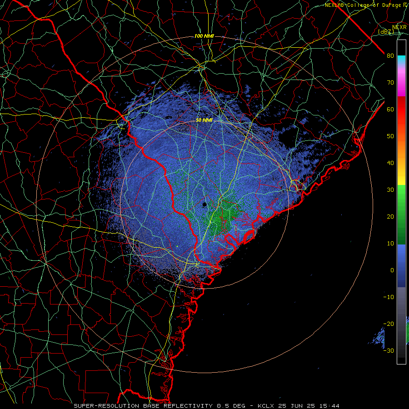The height and width of the screenshot is (409, 409).
Task: Click the red band of the reflectivity color bar
Action: (x=401, y=110)
